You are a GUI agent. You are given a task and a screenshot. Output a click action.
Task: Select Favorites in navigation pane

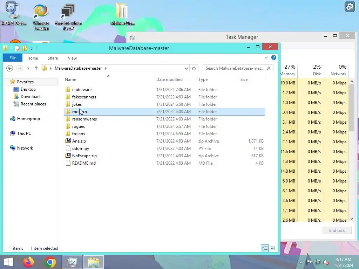point(25,82)
